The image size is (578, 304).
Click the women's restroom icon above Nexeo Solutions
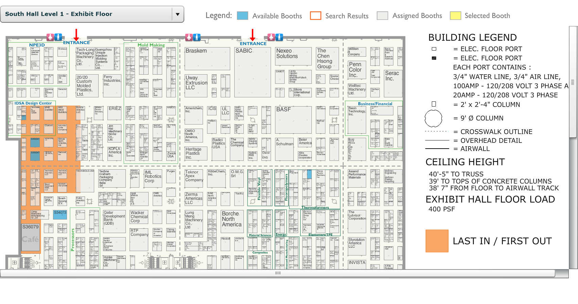pyautogui.click(x=271, y=37)
